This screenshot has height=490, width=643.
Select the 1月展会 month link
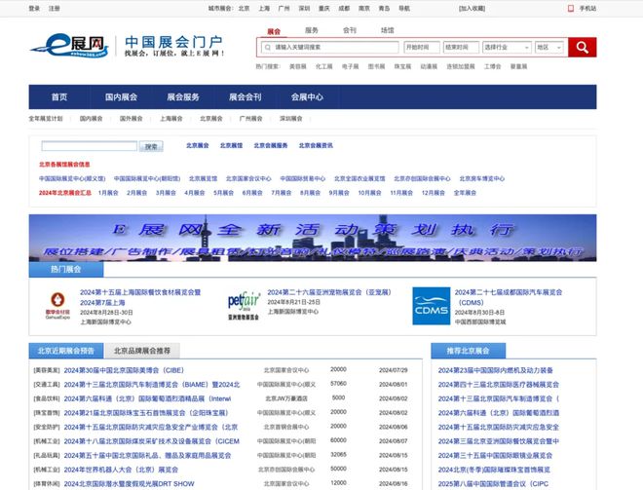click(x=108, y=193)
